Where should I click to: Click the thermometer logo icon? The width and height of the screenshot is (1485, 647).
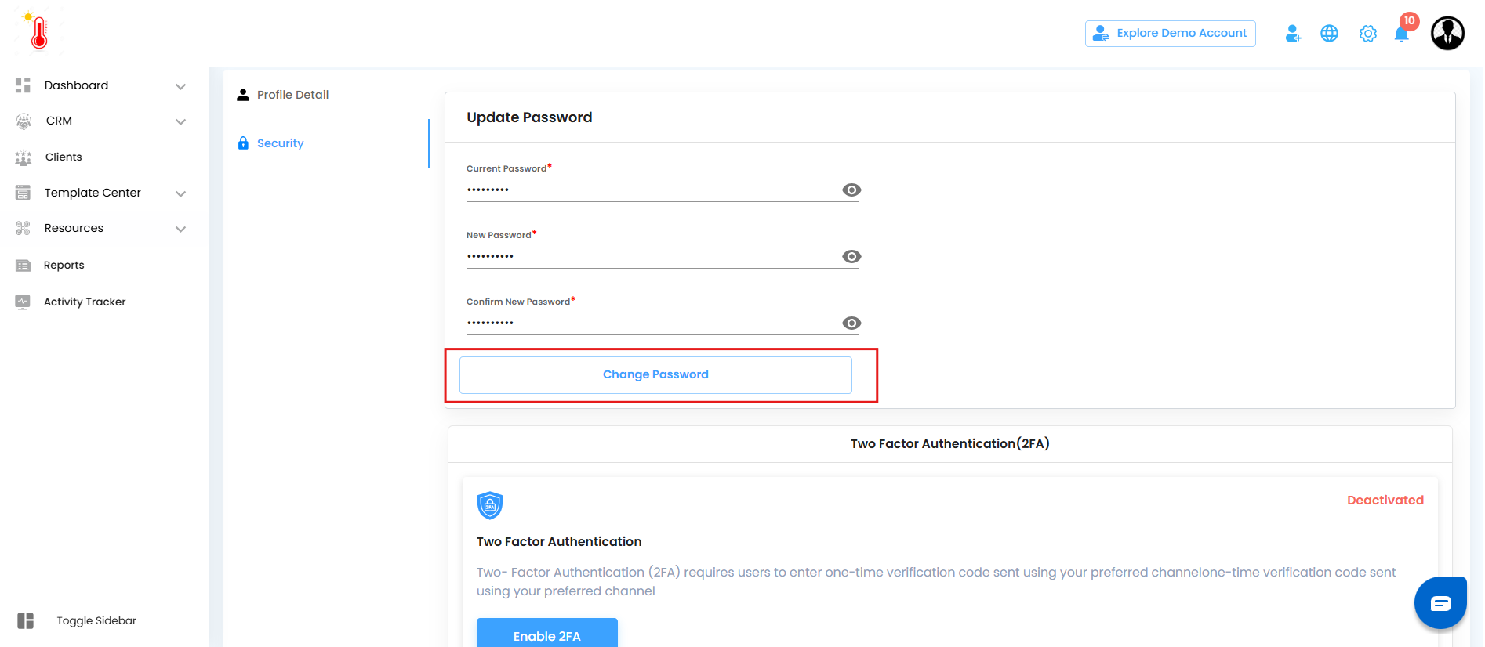pyautogui.click(x=38, y=32)
